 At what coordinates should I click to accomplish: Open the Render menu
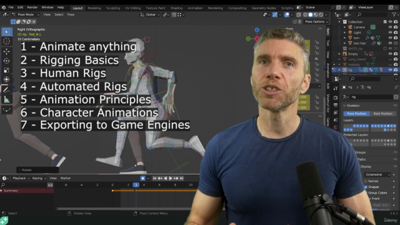pyautogui.click(x=32, y=7)
